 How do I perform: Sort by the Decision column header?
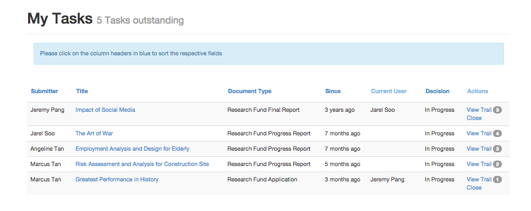tap(437, 91)
